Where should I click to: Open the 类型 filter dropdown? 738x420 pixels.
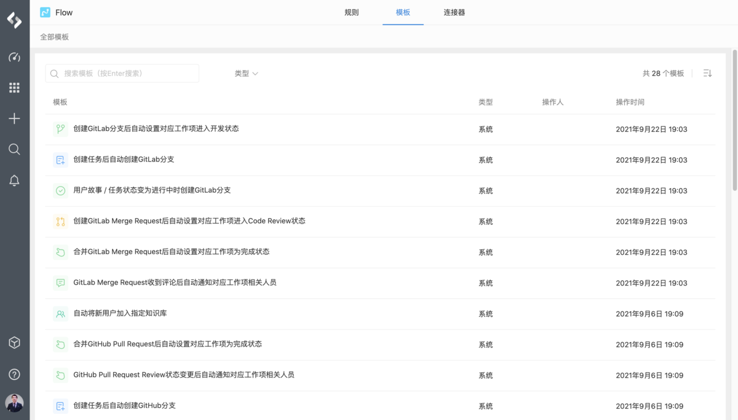(x=245, y=72)
